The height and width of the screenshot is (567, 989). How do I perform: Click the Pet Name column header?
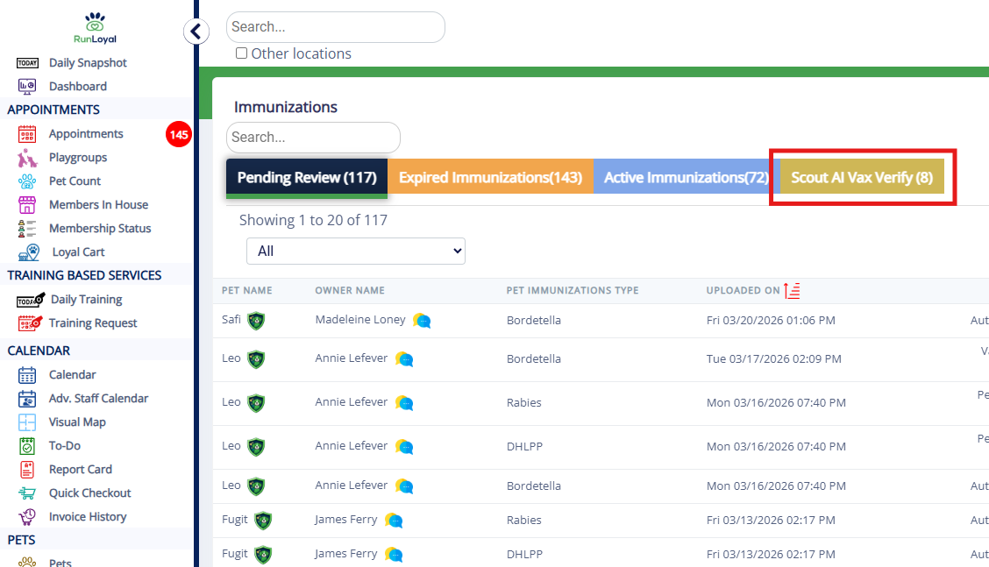click(x=246, y=291)
